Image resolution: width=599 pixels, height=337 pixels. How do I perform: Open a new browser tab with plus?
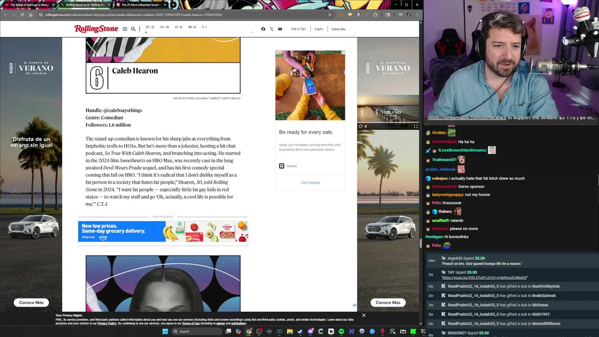pyautogui.click(x=174, y=5)
